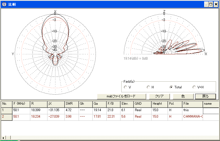
Task: Click the No. column header
Action: 7,104
